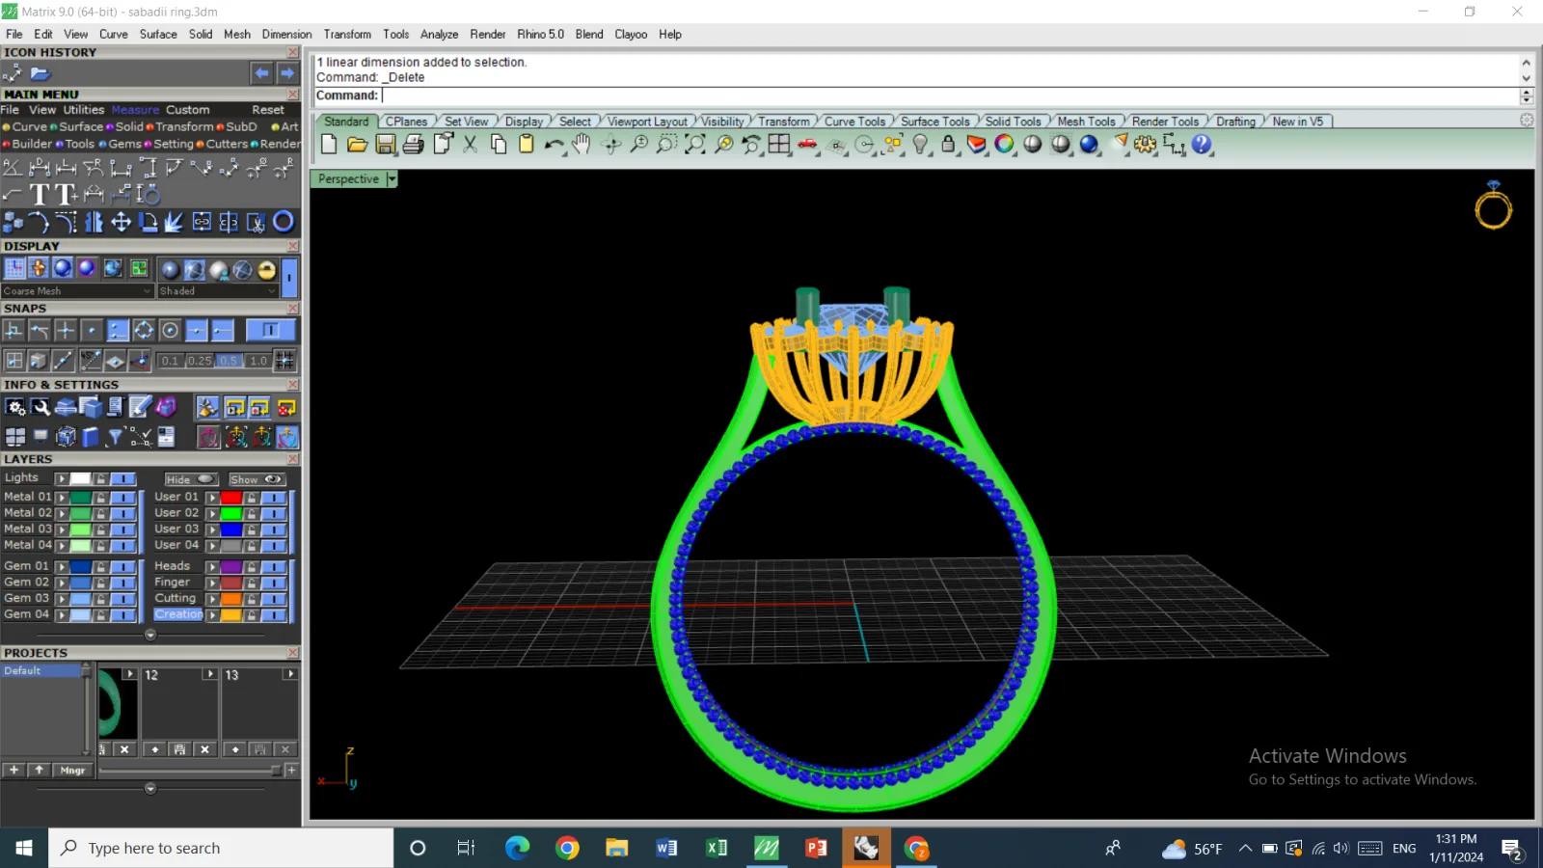Viewport: 1543px width, 868px height.
Task: Click the Undo arrow icon
Action: point(555,145)
